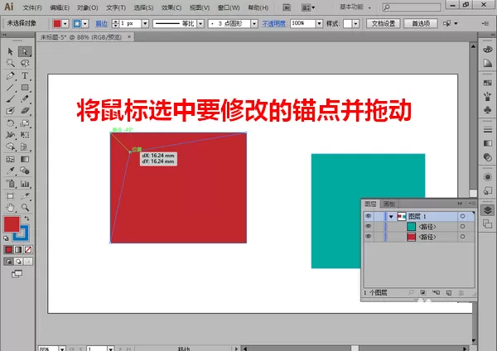Open the 文件(F) menu

pyautogui.click(x=32, y=7)
